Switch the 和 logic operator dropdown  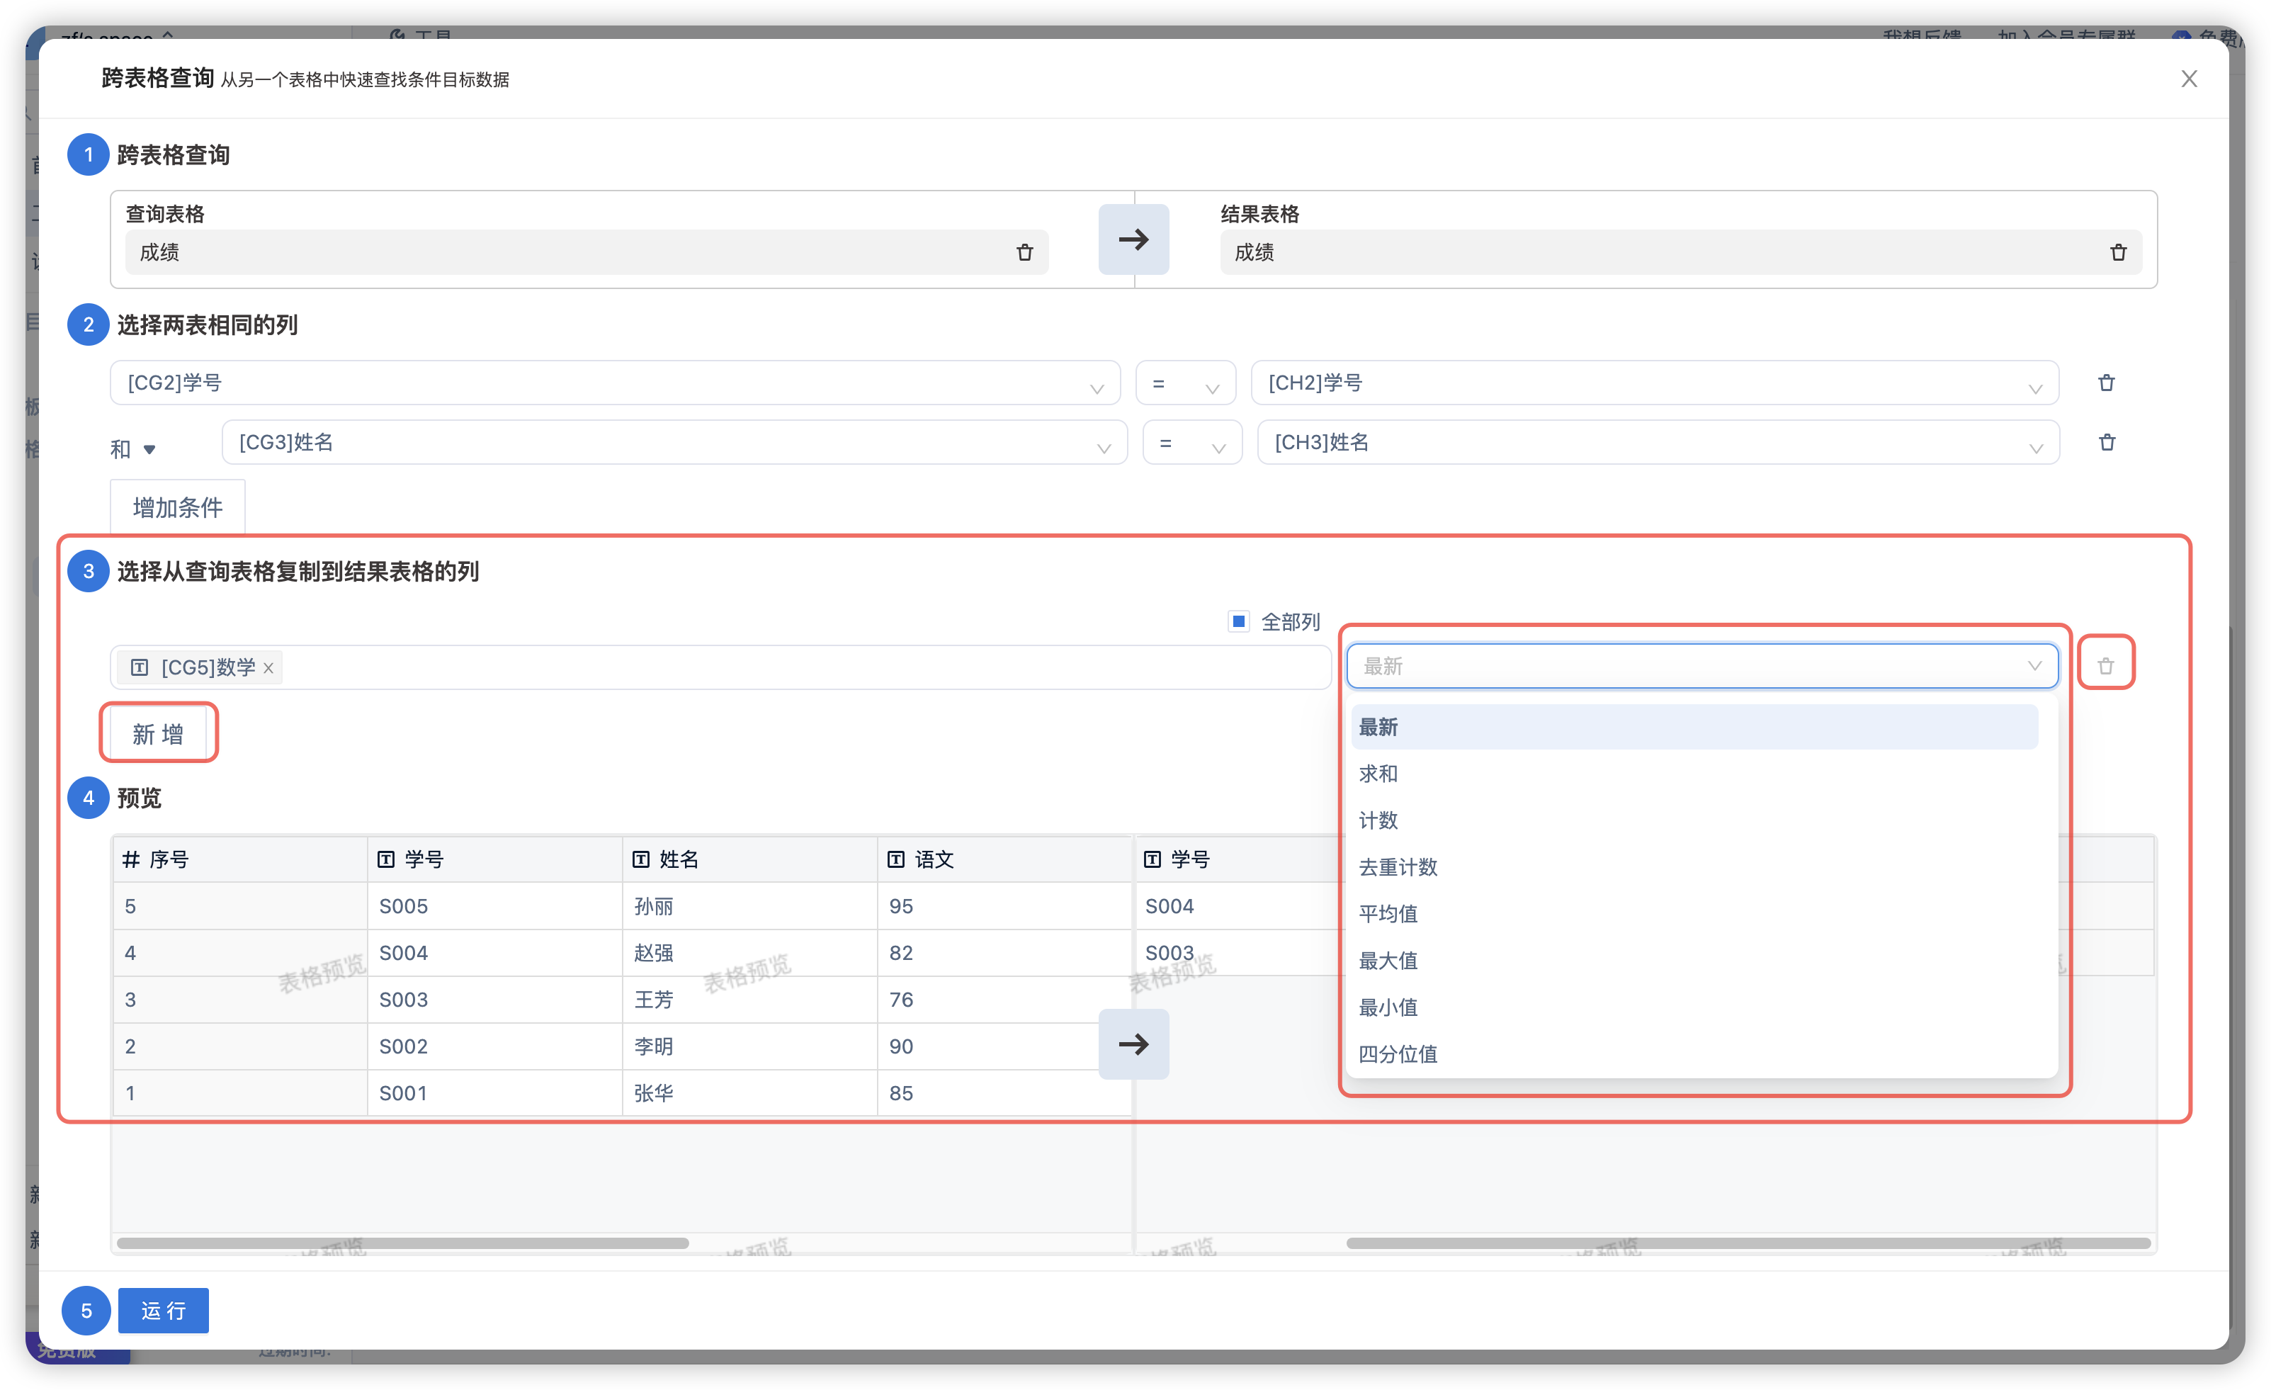[x=134, y=449]
